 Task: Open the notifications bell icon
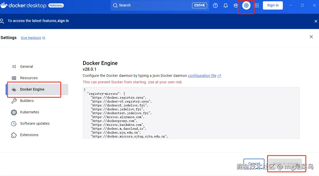[x=226, y=5]
